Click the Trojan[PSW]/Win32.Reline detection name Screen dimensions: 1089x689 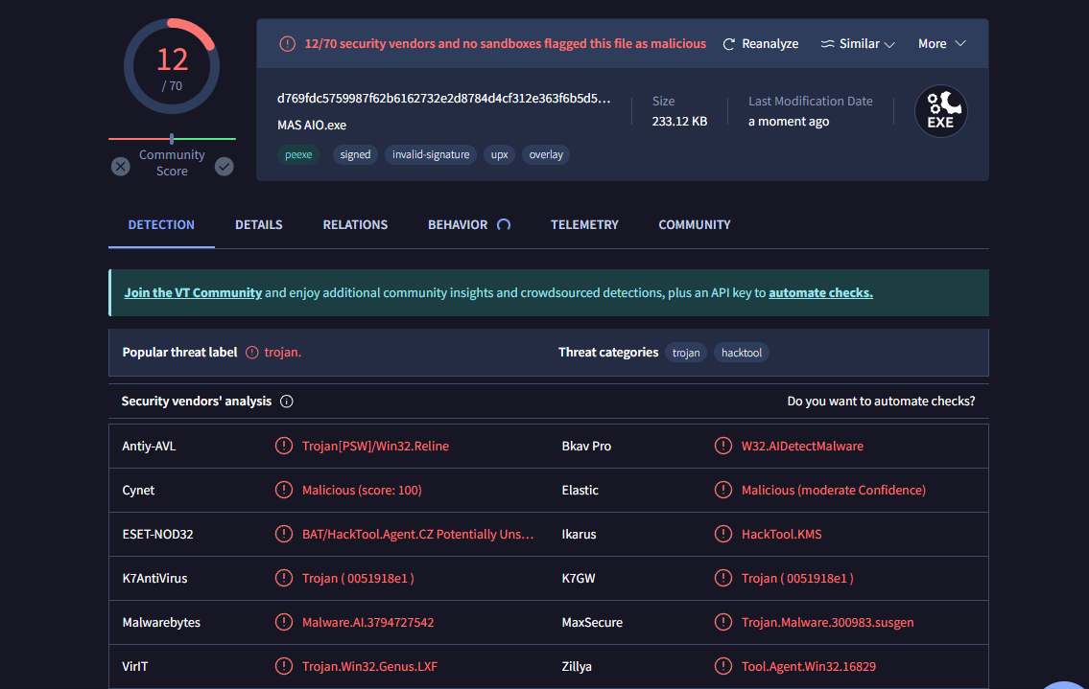[375, 447]
